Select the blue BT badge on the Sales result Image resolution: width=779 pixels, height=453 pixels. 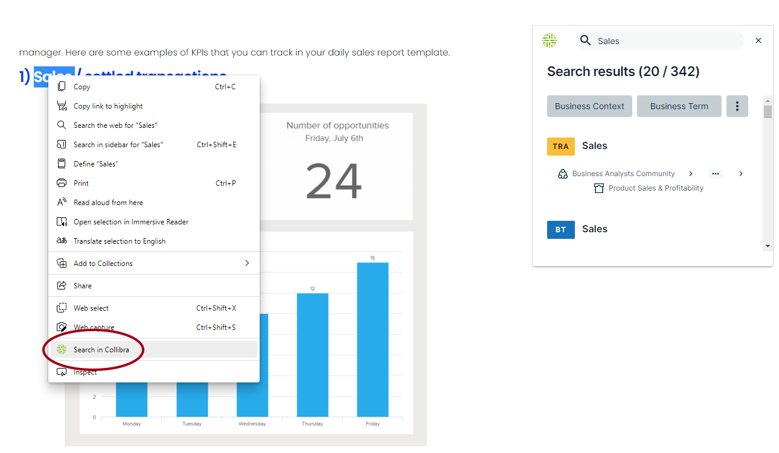click(560, 229)
